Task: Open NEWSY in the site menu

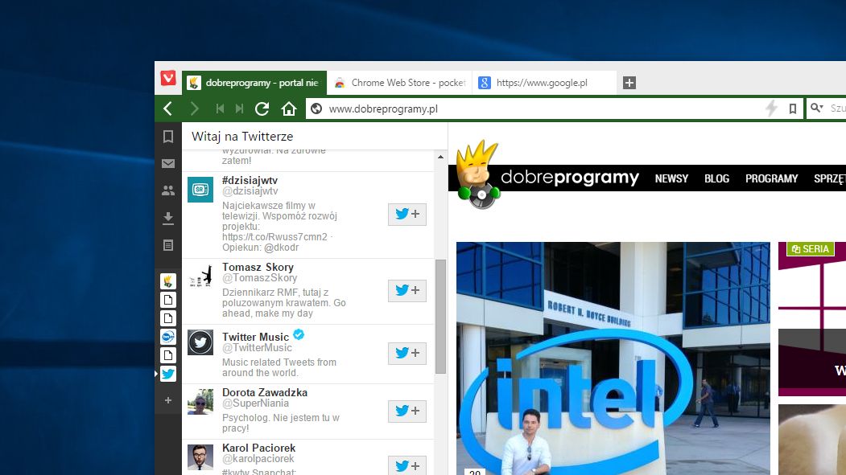Action: click(x=671, y=178)
